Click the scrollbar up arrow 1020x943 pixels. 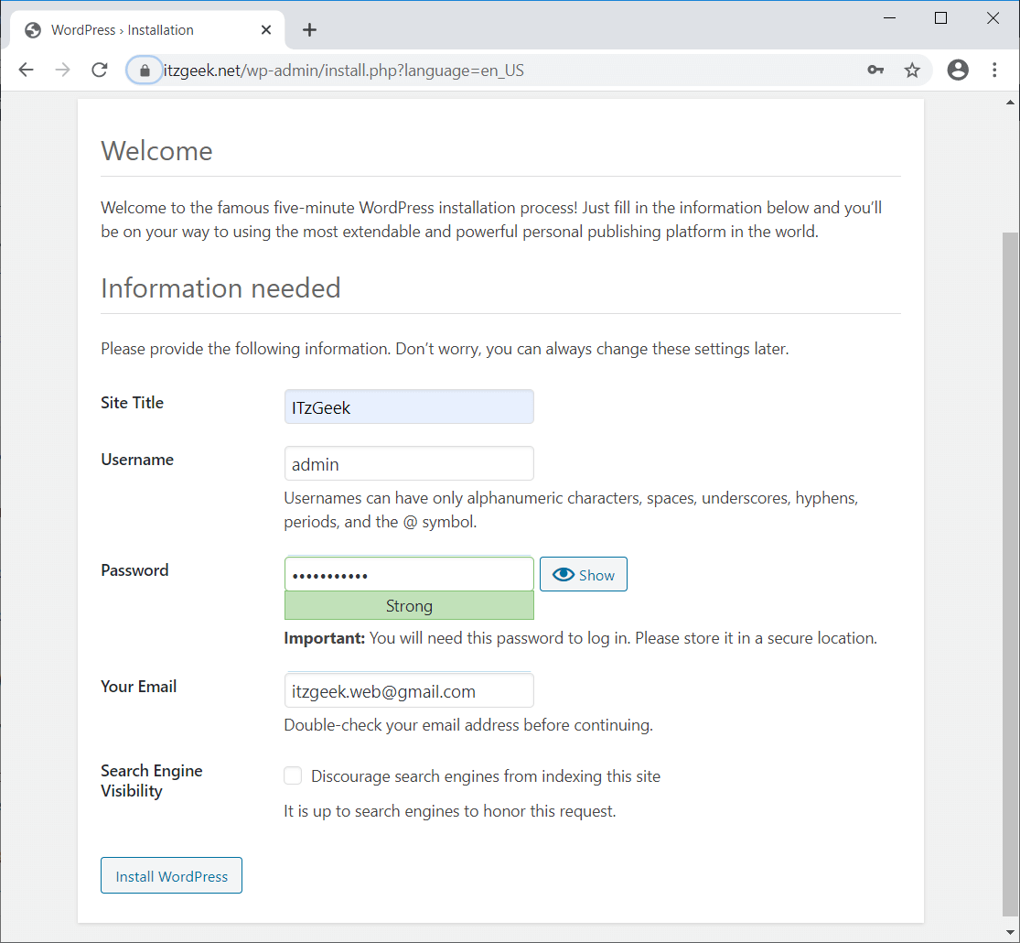(x=1010, y=103)
